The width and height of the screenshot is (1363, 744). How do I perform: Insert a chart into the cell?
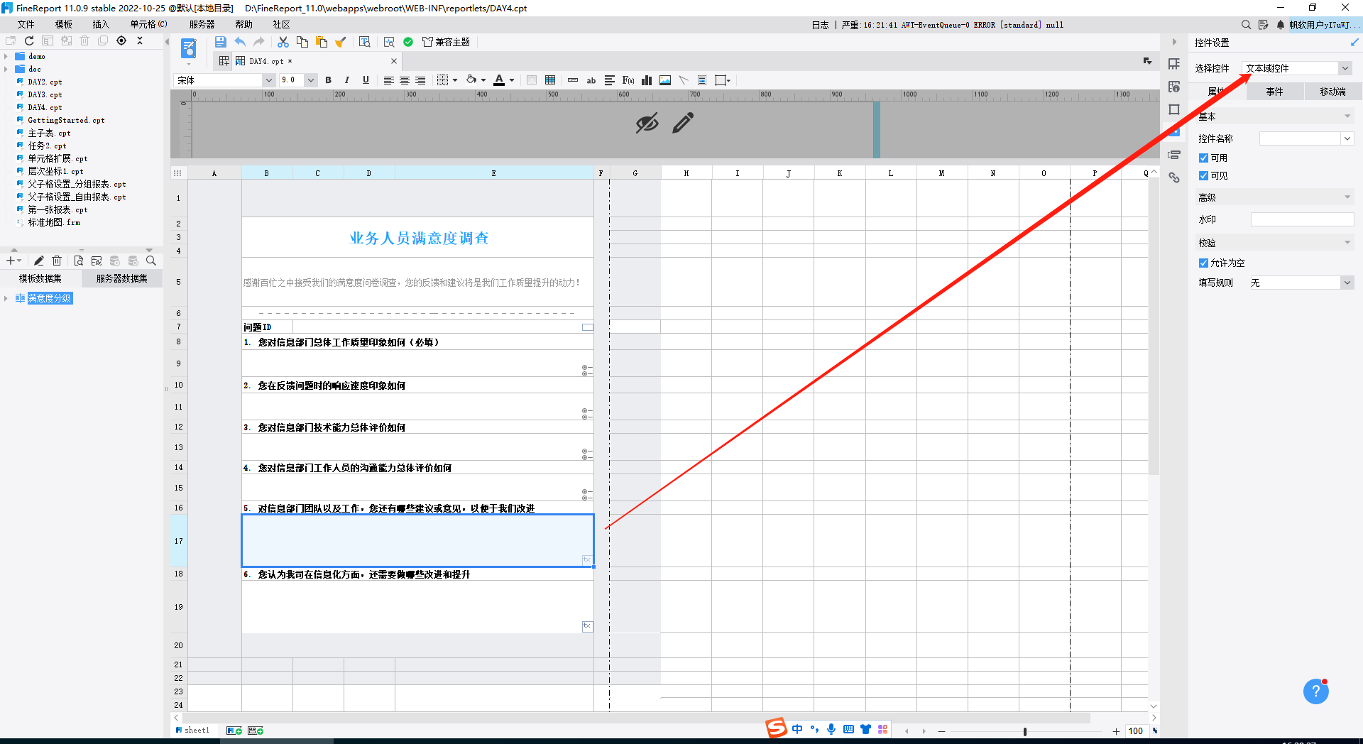point(647,80)
